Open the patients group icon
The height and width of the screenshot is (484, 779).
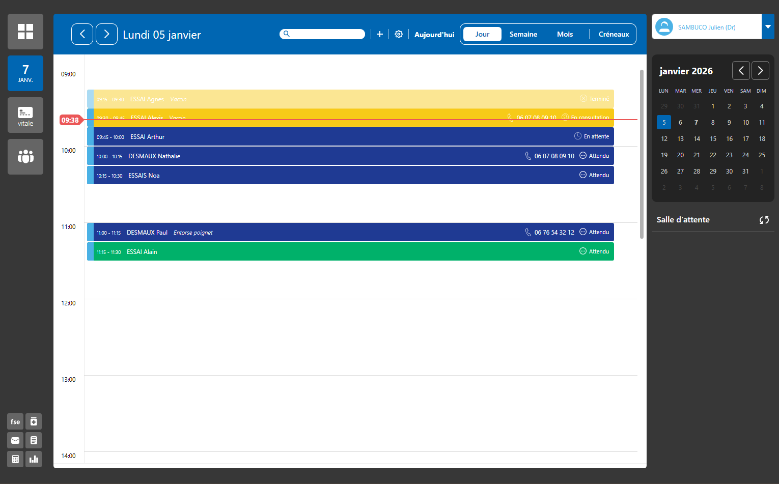point(25,157)
